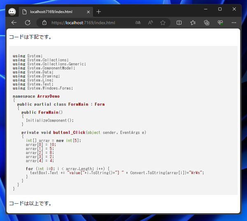
Task: Click the textBox1.Text += line
Action: pos(117,173)
